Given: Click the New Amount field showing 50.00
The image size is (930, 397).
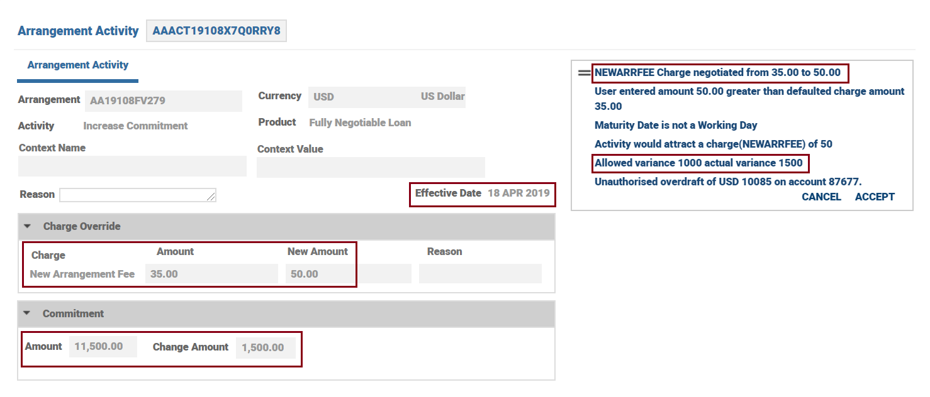Looking at the screenshot, I should pos(320,274).
